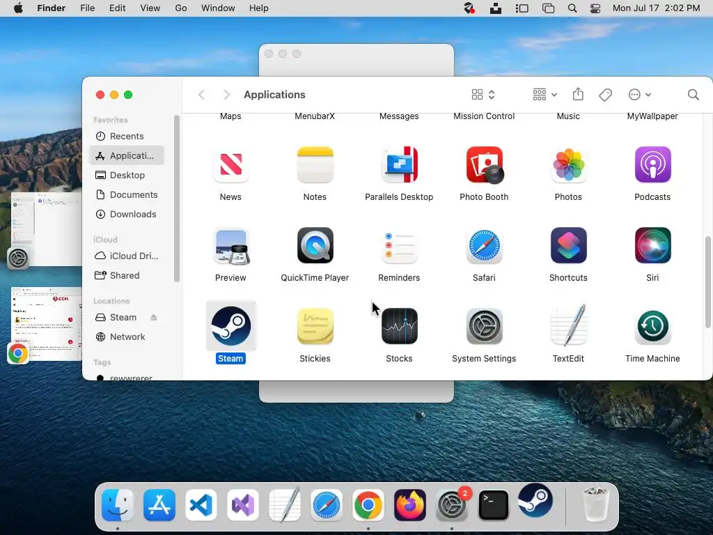
Task: Open the View menu
Action: [x=150, y=8]
